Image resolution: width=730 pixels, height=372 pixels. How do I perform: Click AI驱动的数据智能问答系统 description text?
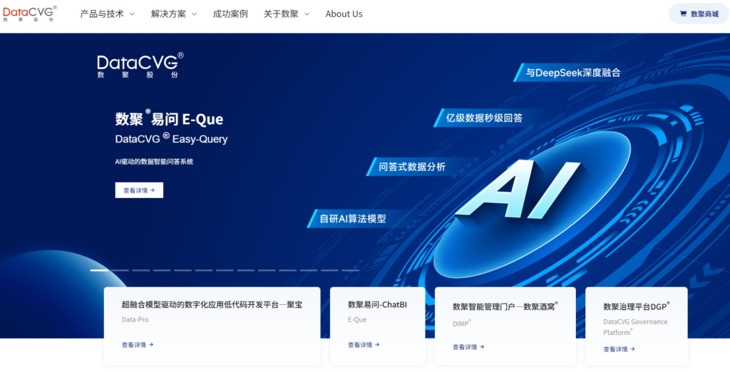pos(154,162)
